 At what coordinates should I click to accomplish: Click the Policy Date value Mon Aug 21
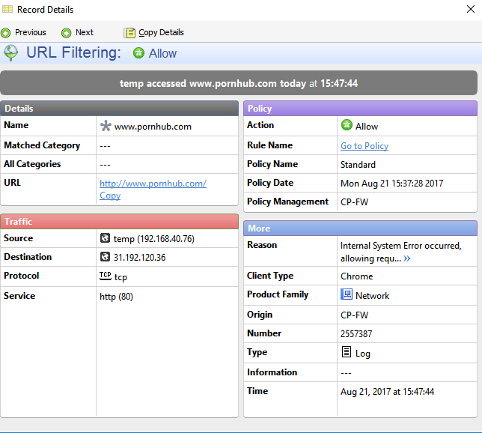coord(391,184)
